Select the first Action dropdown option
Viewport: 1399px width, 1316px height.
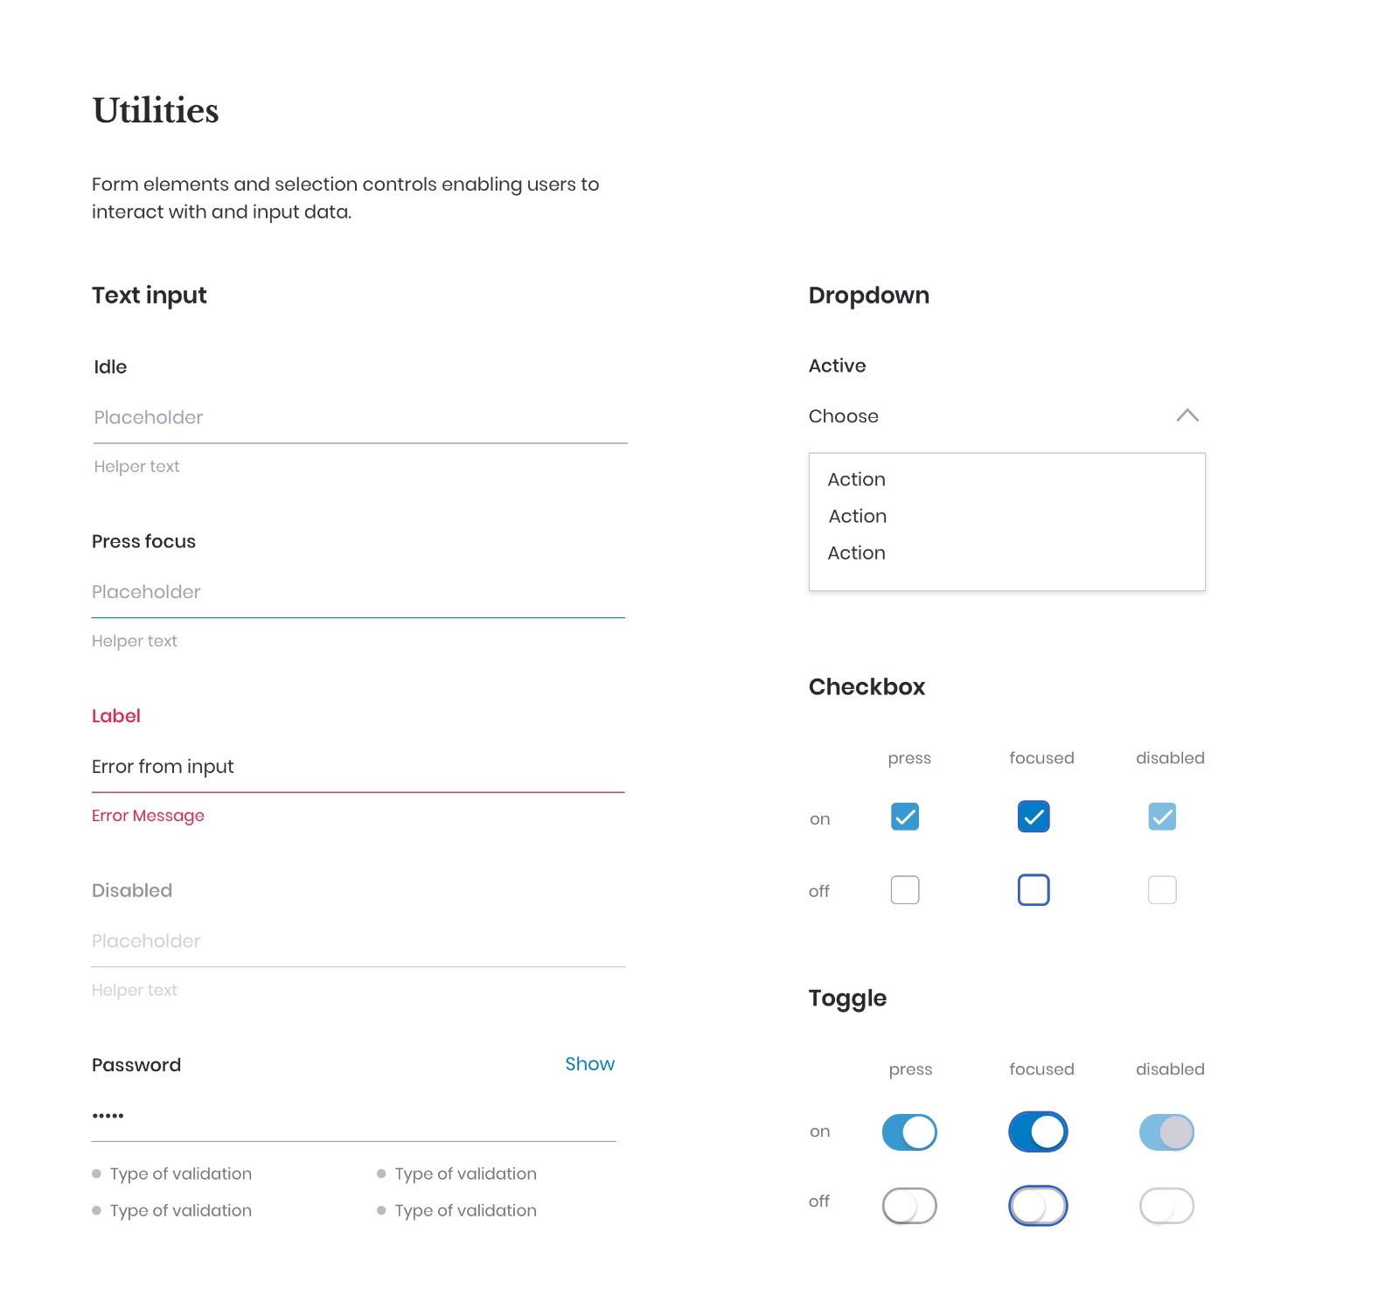click(x=857, y=479)
